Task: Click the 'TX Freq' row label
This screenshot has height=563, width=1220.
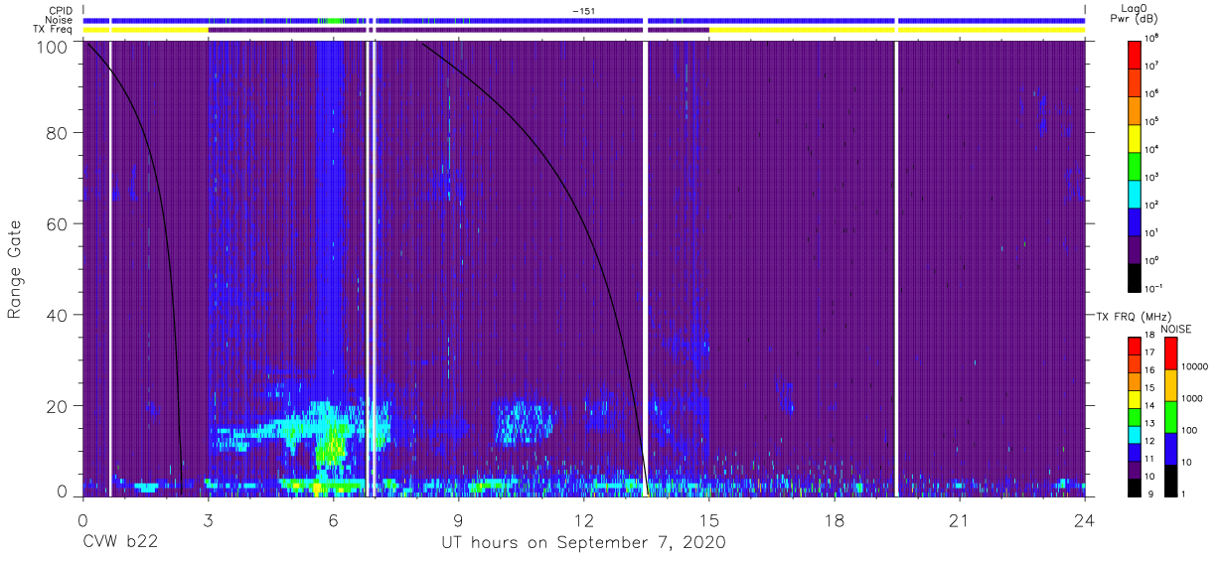Action: click(x=54, y=30)
